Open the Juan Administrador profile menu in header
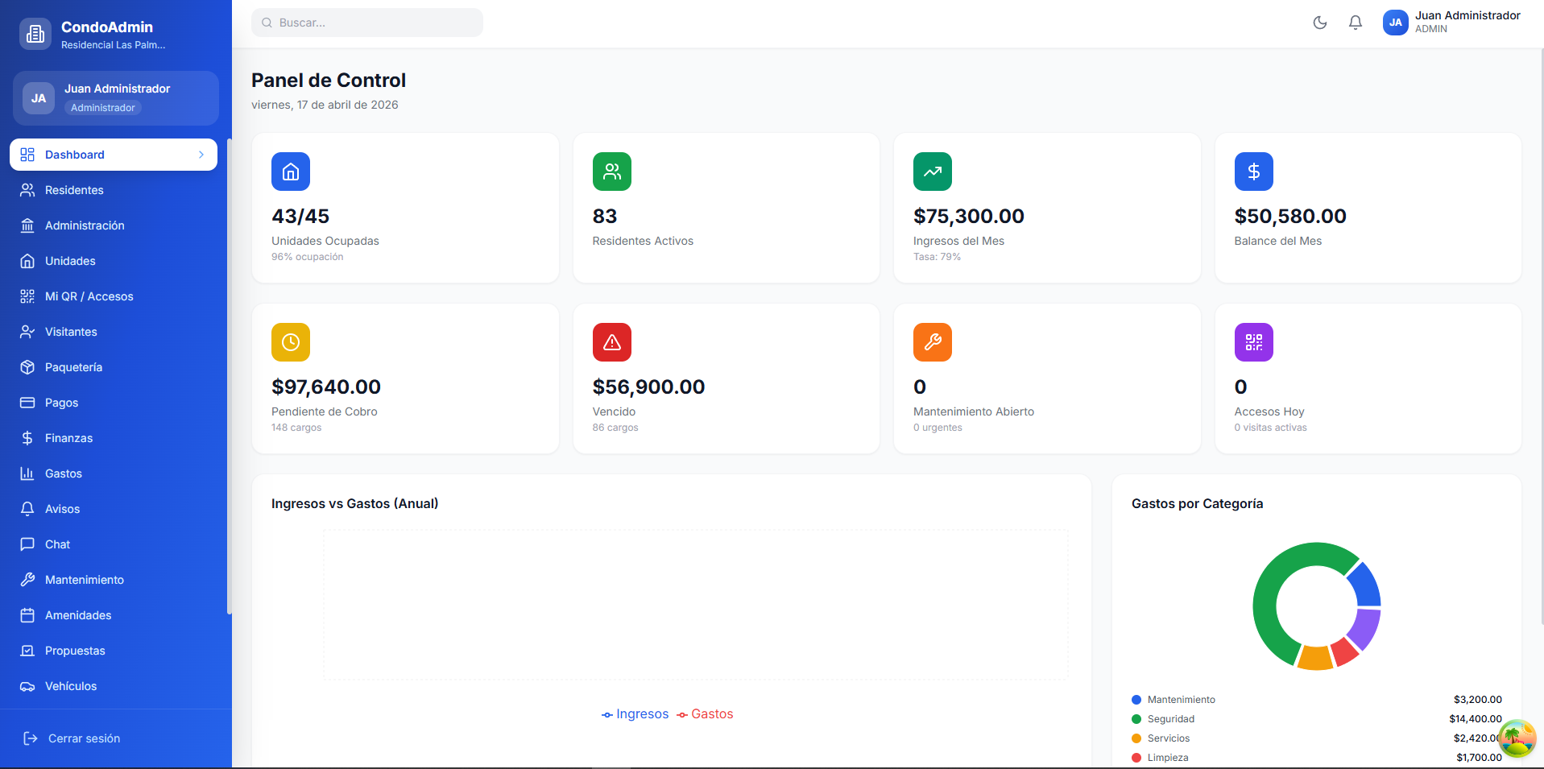Screen dimensions: 1544x769 (1451, 23)
